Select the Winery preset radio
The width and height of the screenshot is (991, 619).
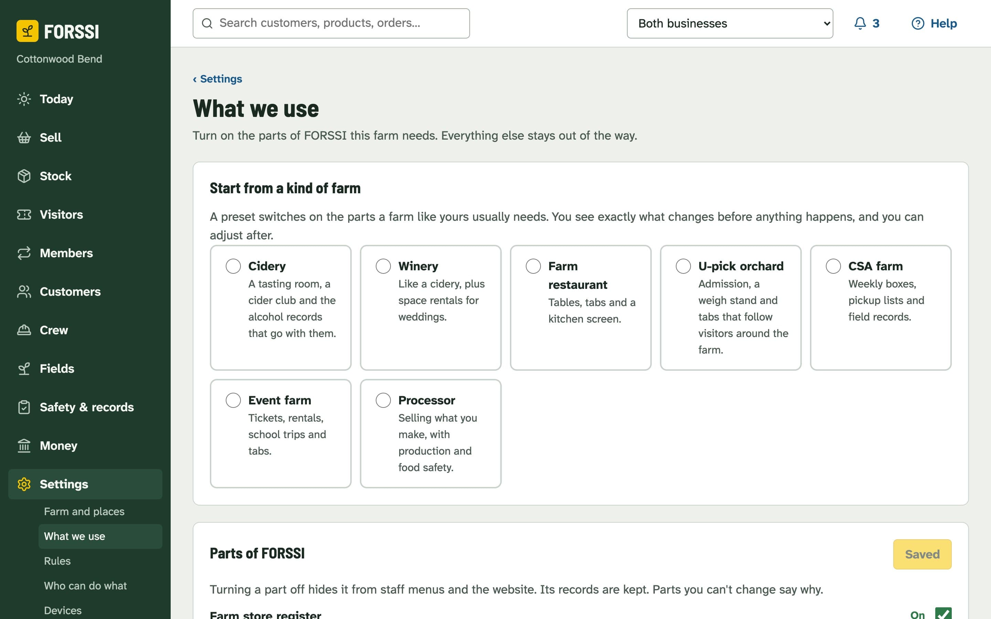point(383,266)
